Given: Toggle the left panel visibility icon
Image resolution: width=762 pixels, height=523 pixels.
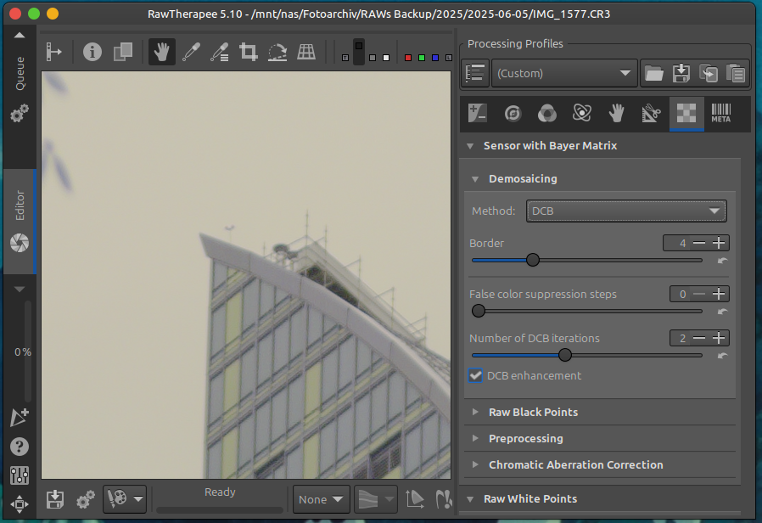Looking at the screenshot, I should click(53, 52).
